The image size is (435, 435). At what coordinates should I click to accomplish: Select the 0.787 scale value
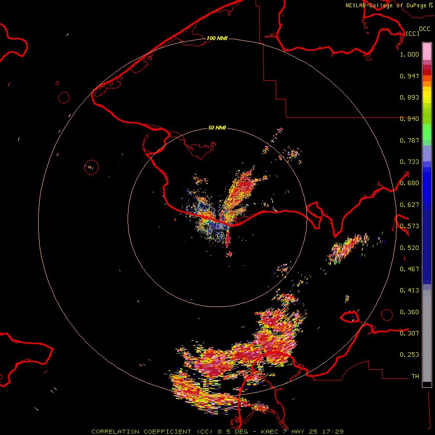(409, 140)
